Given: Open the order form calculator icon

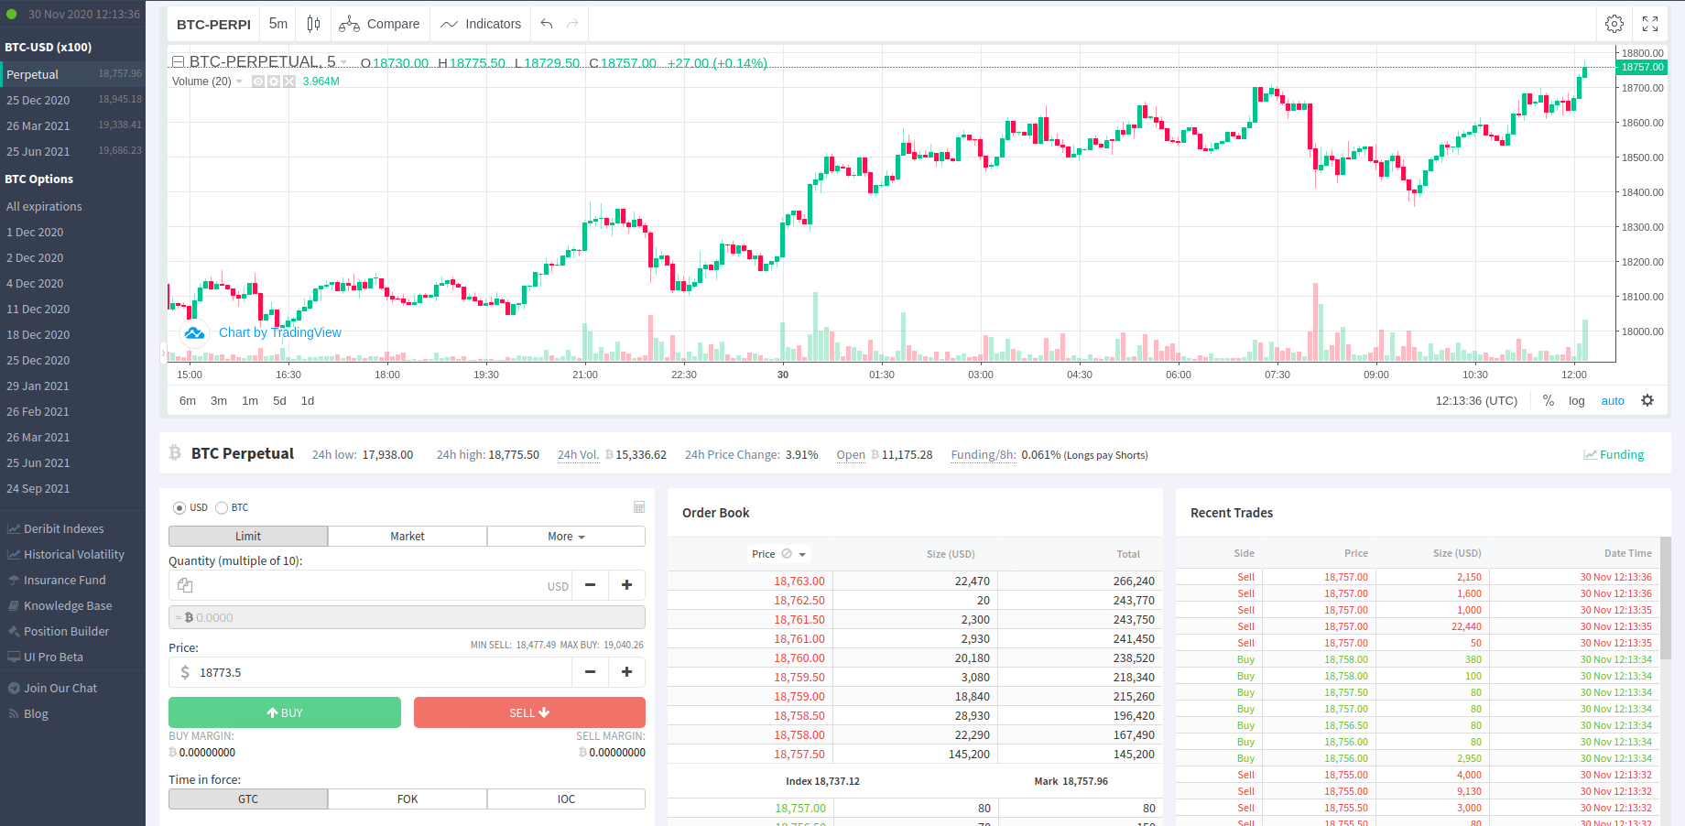Looking at the screenshot, I should tap(639, 507).
